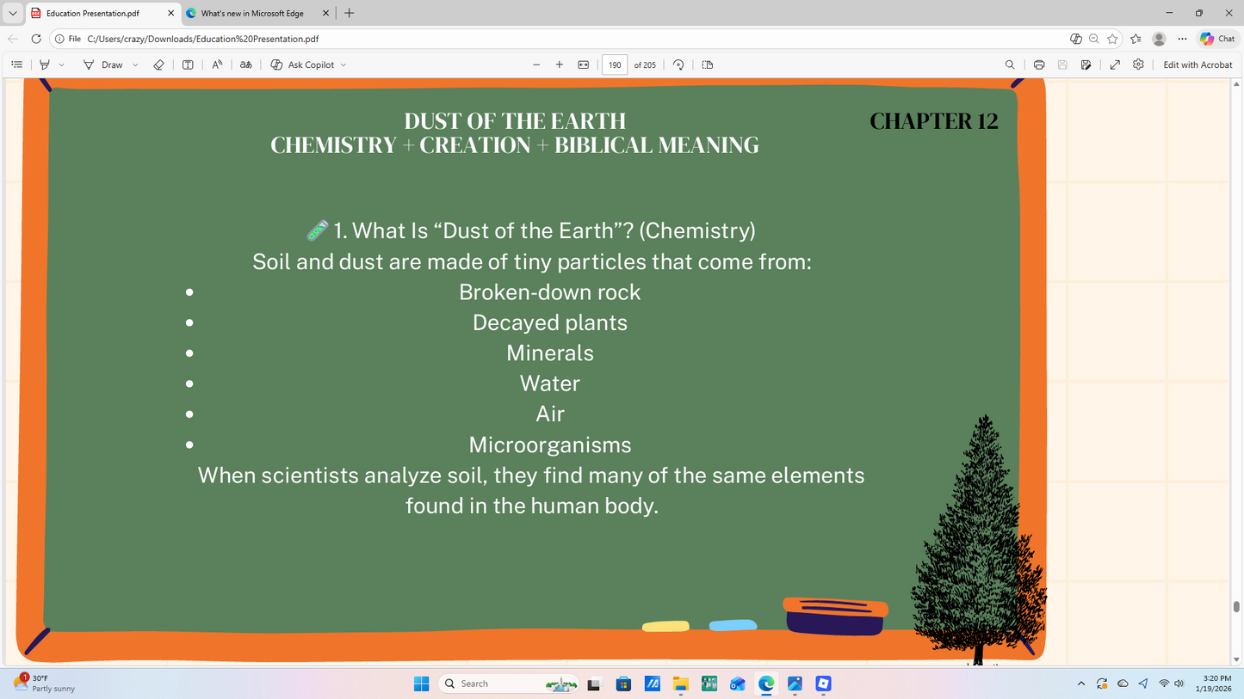Viewport: 1244px width, 699px height.
Task: Click the taskbar Search box
Action: point(509,684)
